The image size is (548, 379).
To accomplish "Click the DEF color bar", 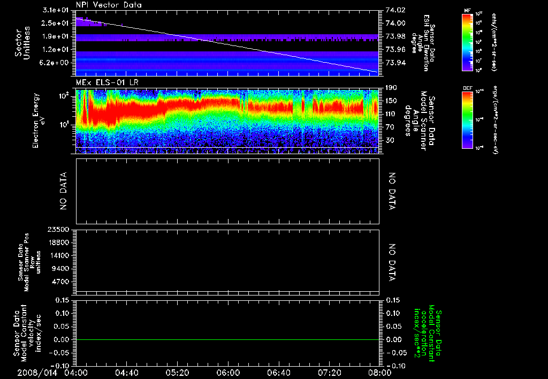I will (468, 120).
